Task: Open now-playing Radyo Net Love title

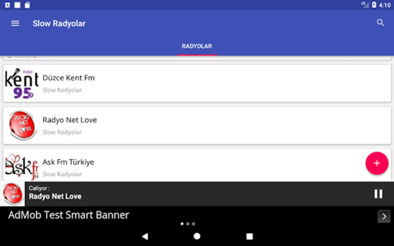Action: 55,197
